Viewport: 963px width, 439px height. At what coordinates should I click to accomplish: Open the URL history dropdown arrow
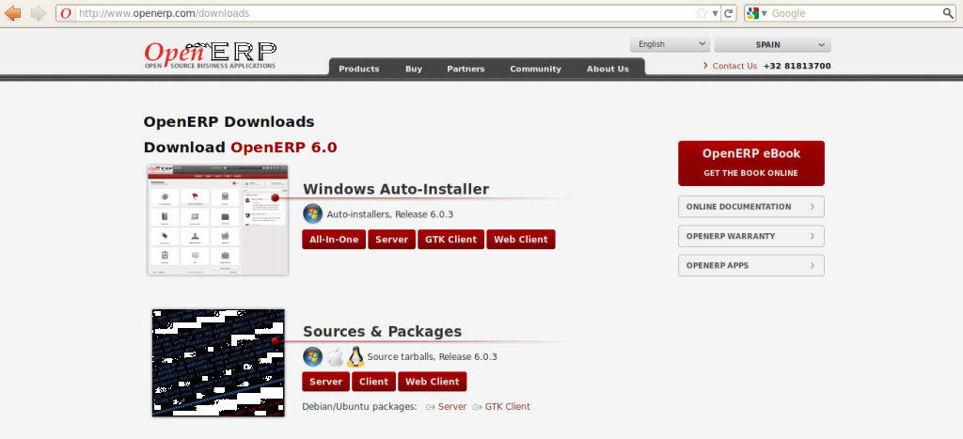click(716, 13)
